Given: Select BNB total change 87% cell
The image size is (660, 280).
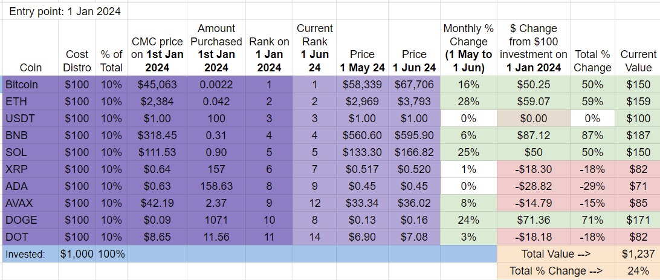Looking at the screenshot, I should 593,135.
